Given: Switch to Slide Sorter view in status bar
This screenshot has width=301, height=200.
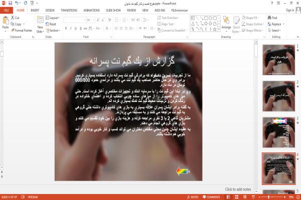Looking at the screenshot, I should pyautogui.click(x=236, y=197).
